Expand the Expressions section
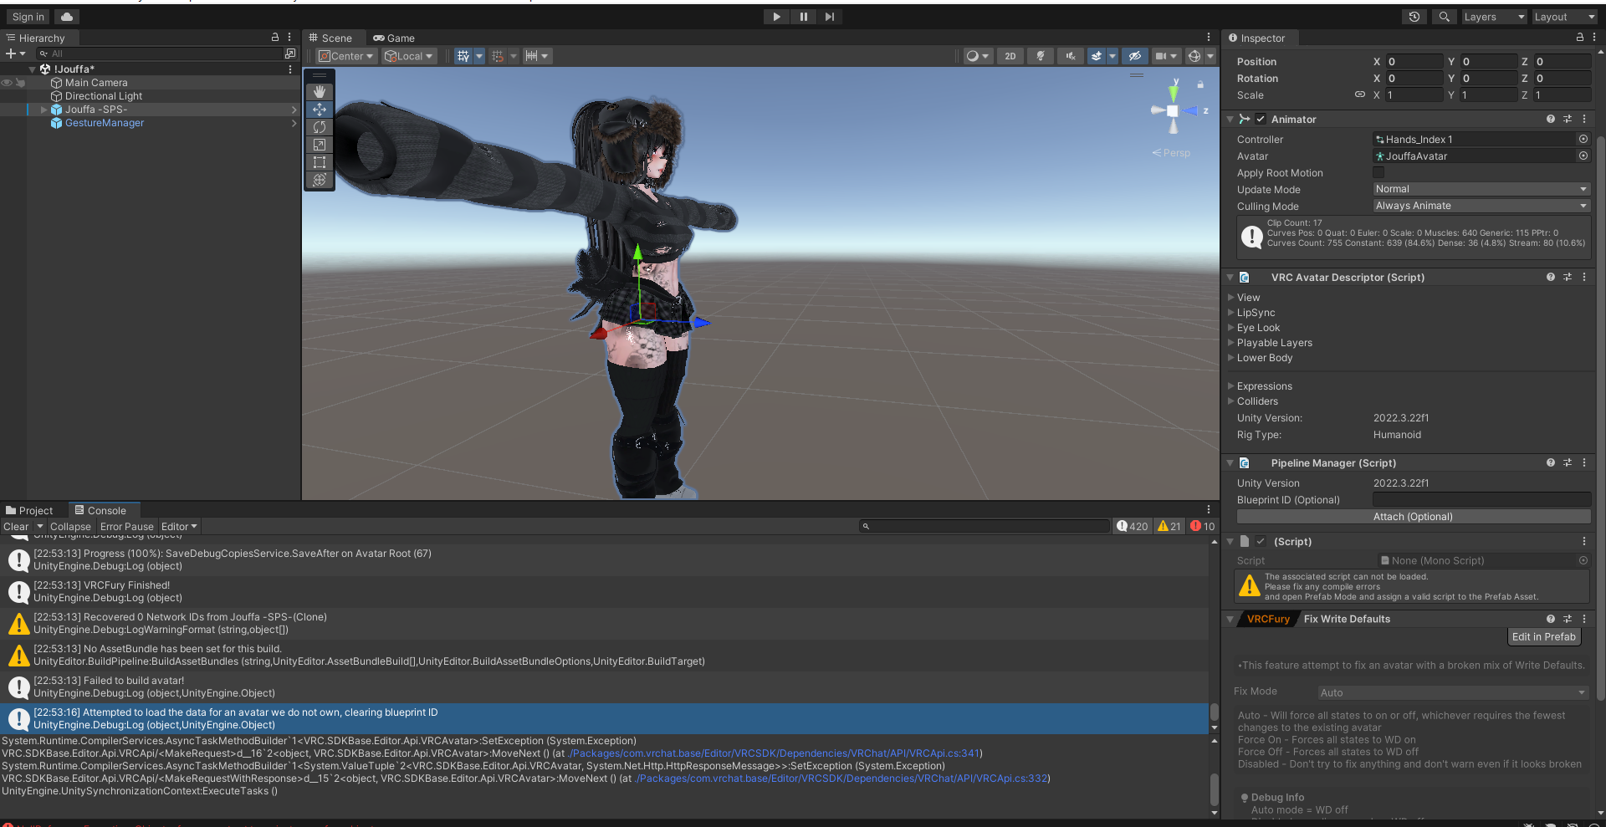 point(1231,386)
